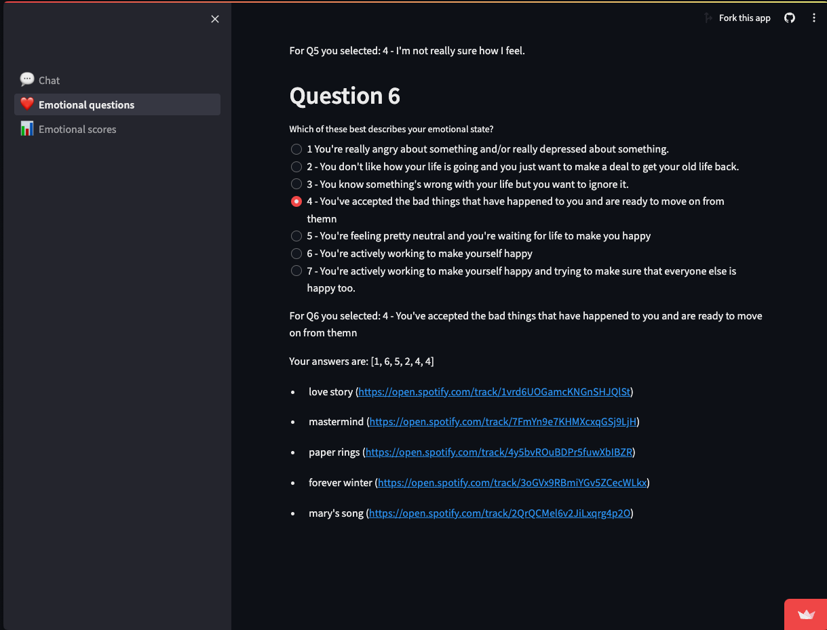Open the Emotional scores page
This screenshot has width=827, height=630.
coord(77,129)
